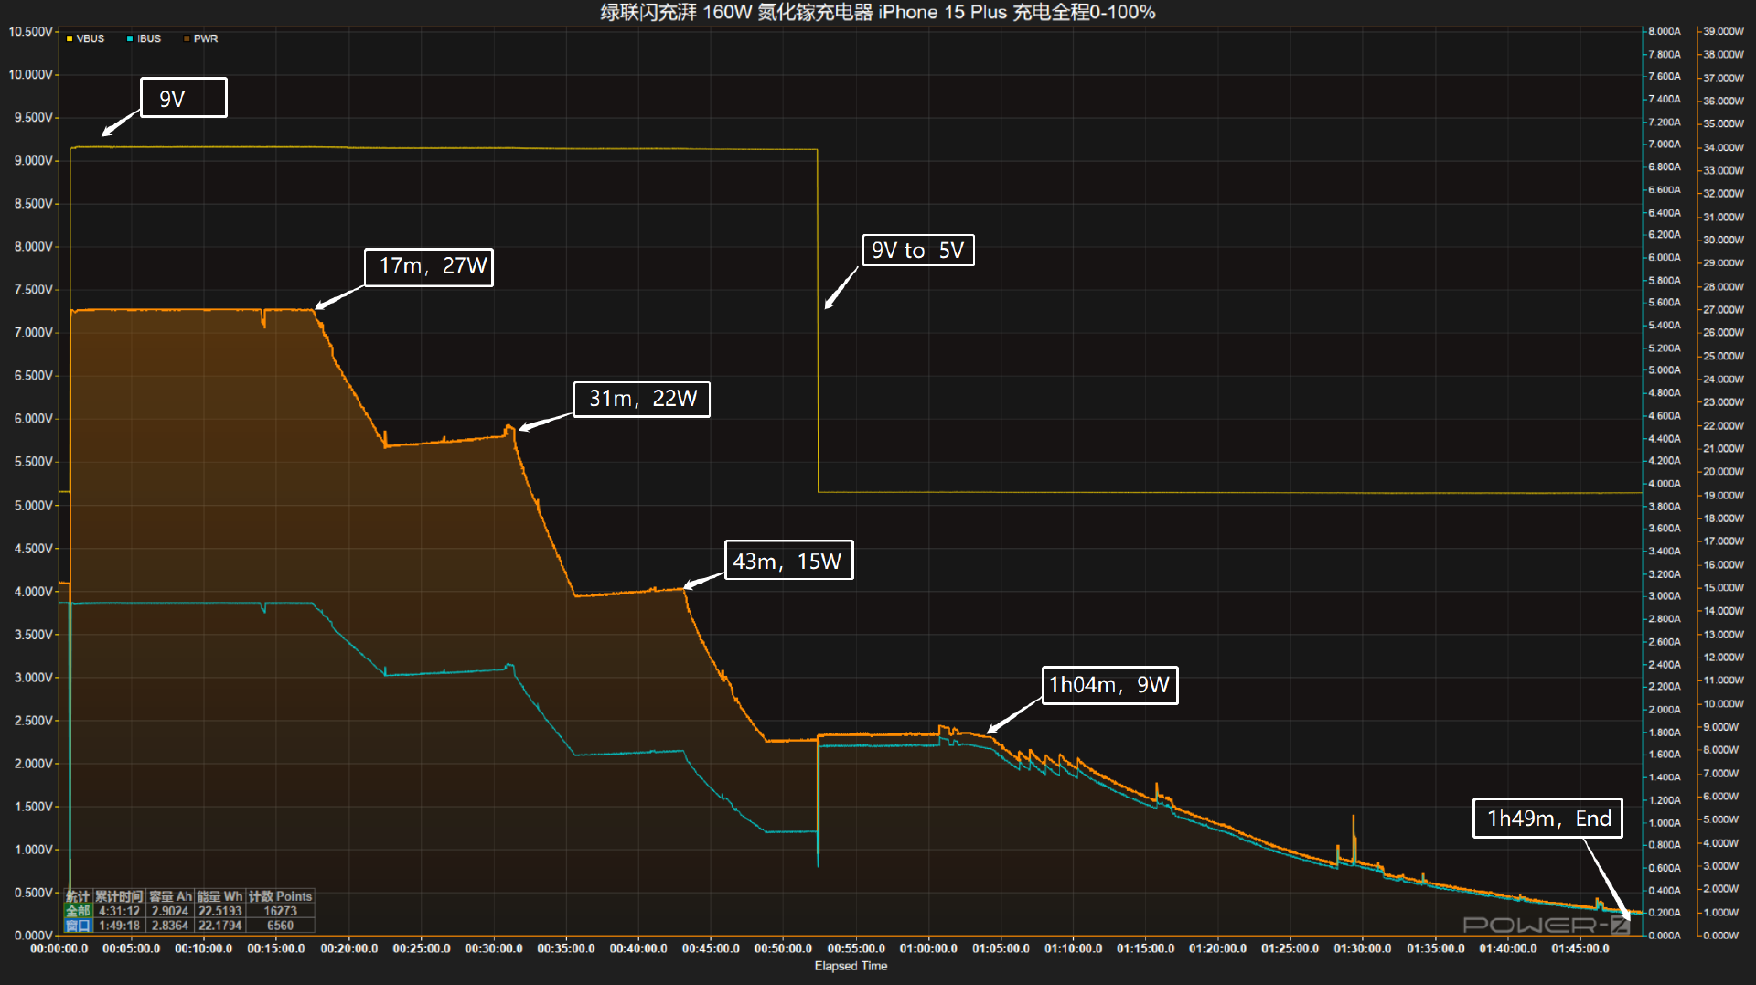The height and width of the screenshot is (985, 1756).
Task: Click the 00:00:00.0 time axis label
Action: 59,948
